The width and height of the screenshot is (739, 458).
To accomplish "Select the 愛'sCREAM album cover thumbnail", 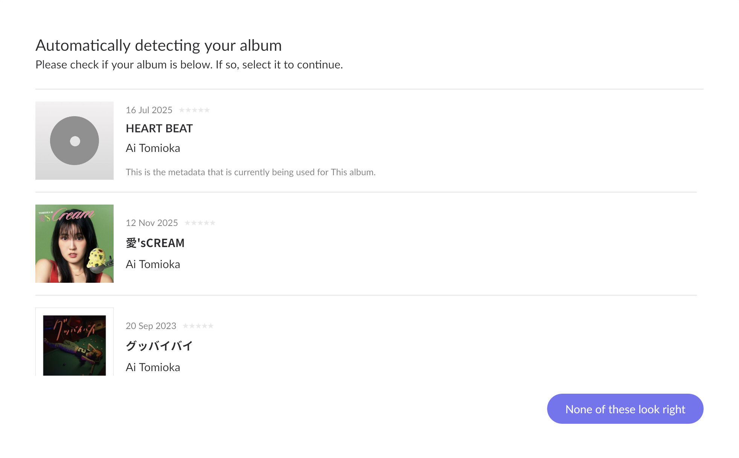I will [x=74, y=244].
